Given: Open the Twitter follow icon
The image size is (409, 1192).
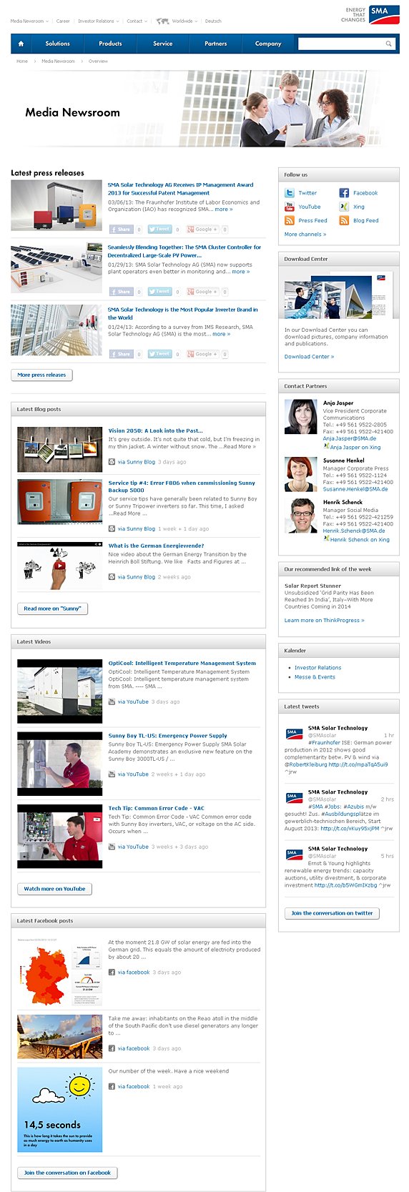Looking at the screenshot, I should pyautogui.click(x=290, y=193).
